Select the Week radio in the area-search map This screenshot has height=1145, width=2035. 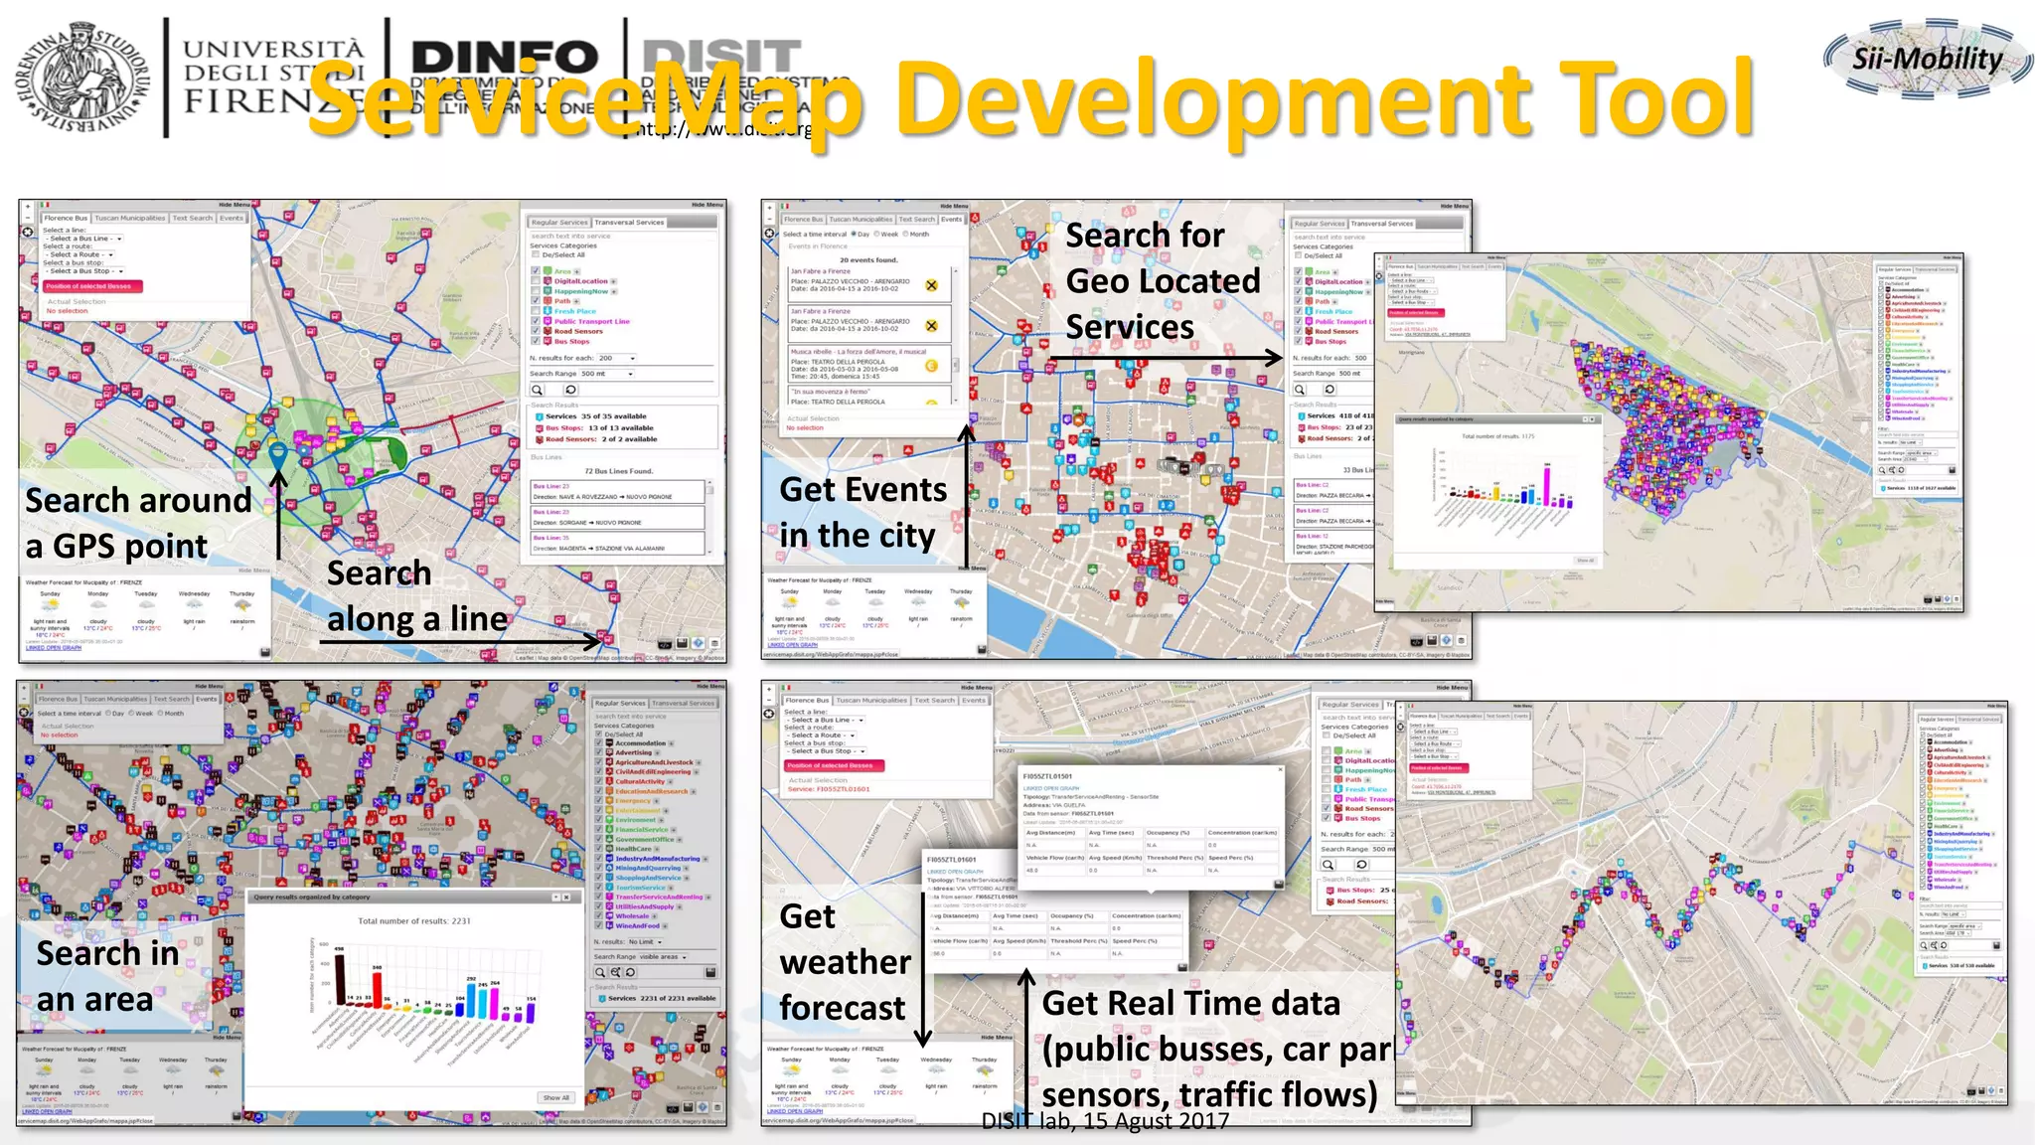[x=131, y=713]
